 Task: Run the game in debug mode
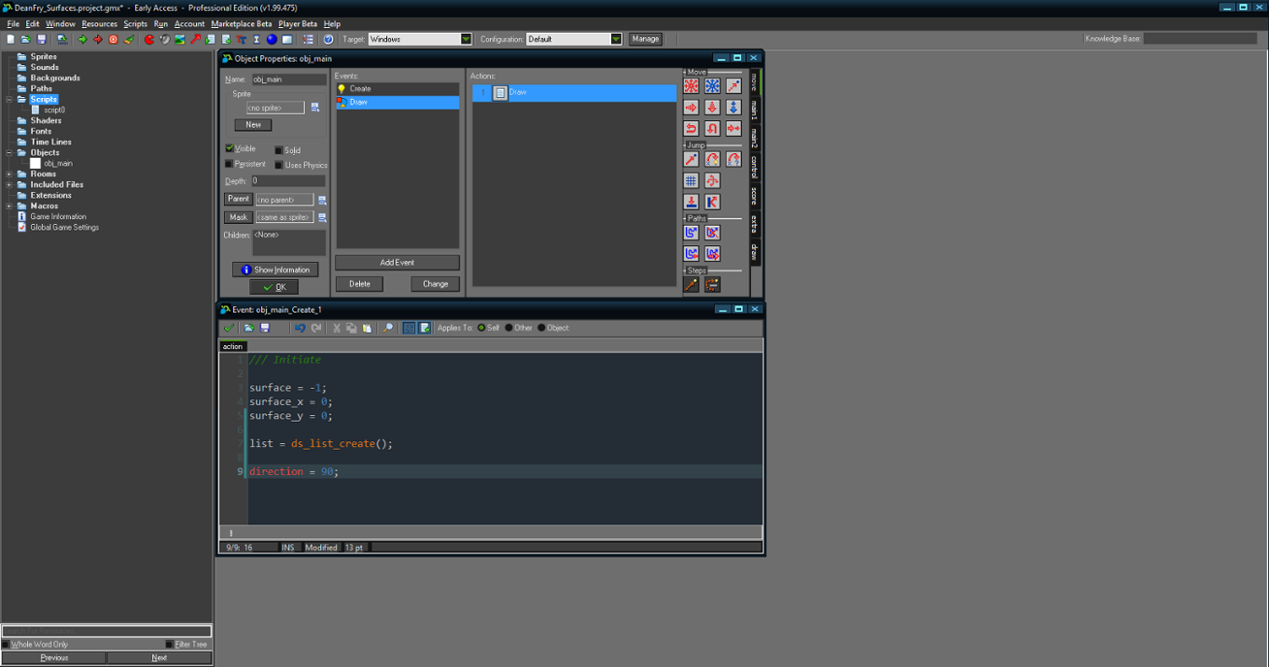point(98,38)
